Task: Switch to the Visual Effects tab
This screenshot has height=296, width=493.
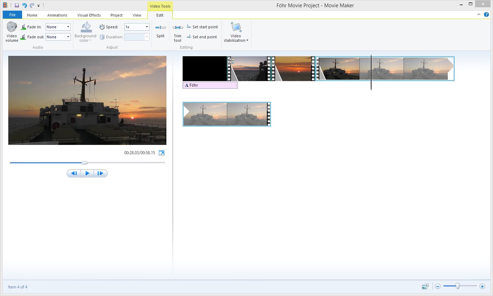Action: (89, 15)
